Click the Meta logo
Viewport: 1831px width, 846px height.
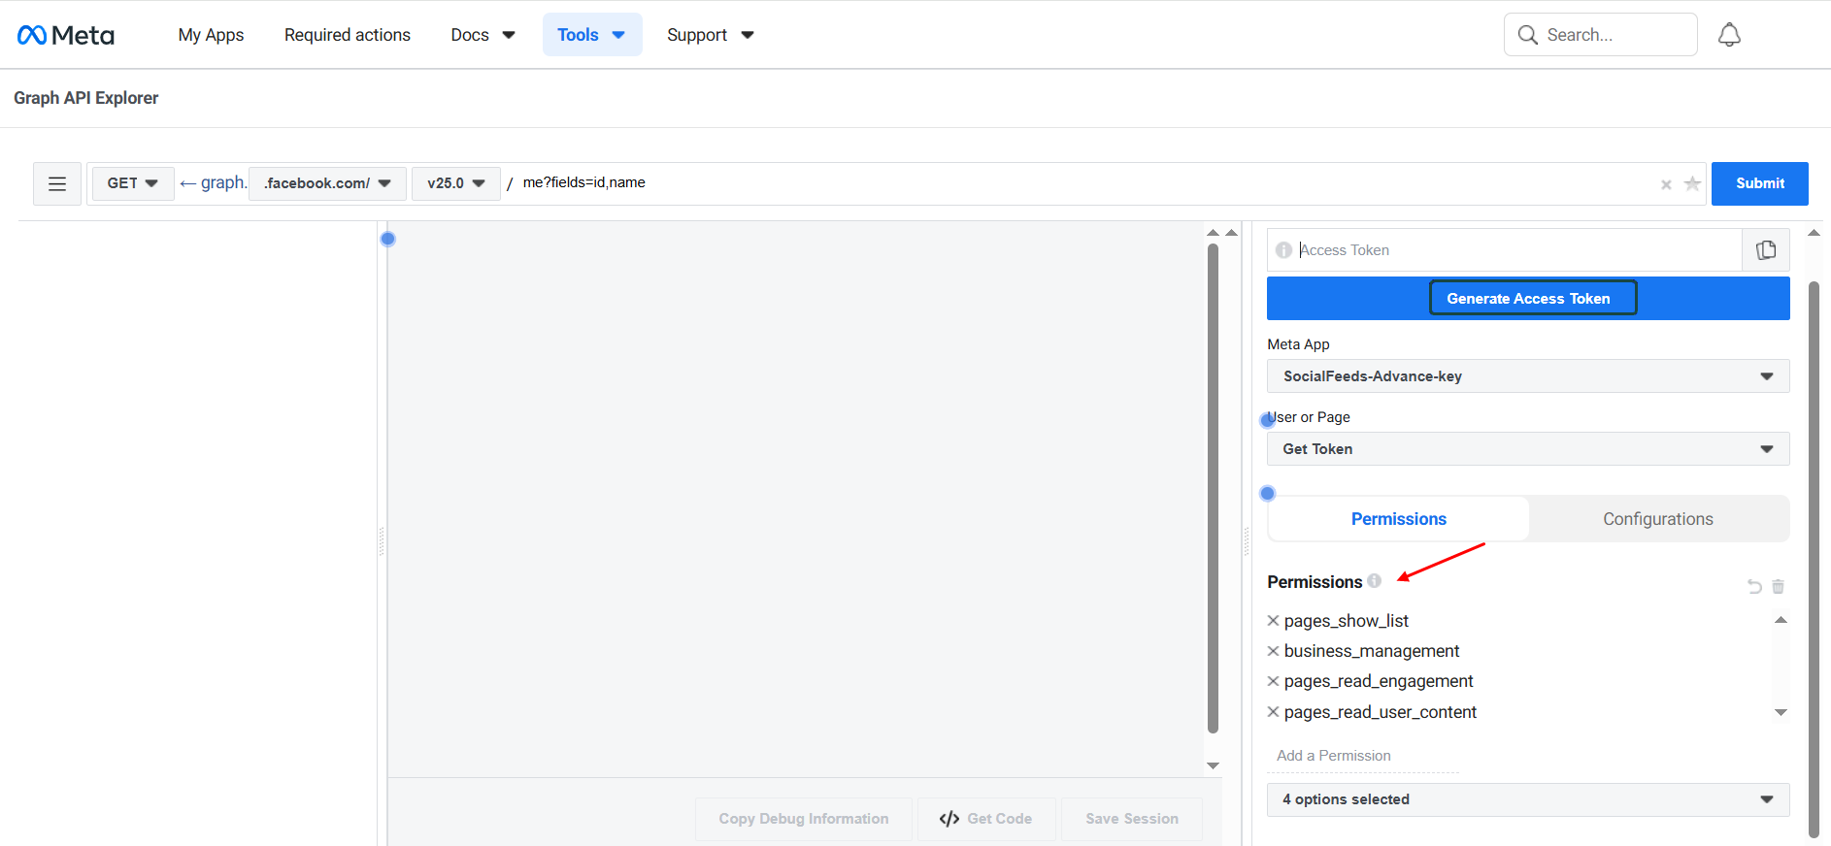tap(66, 35)
